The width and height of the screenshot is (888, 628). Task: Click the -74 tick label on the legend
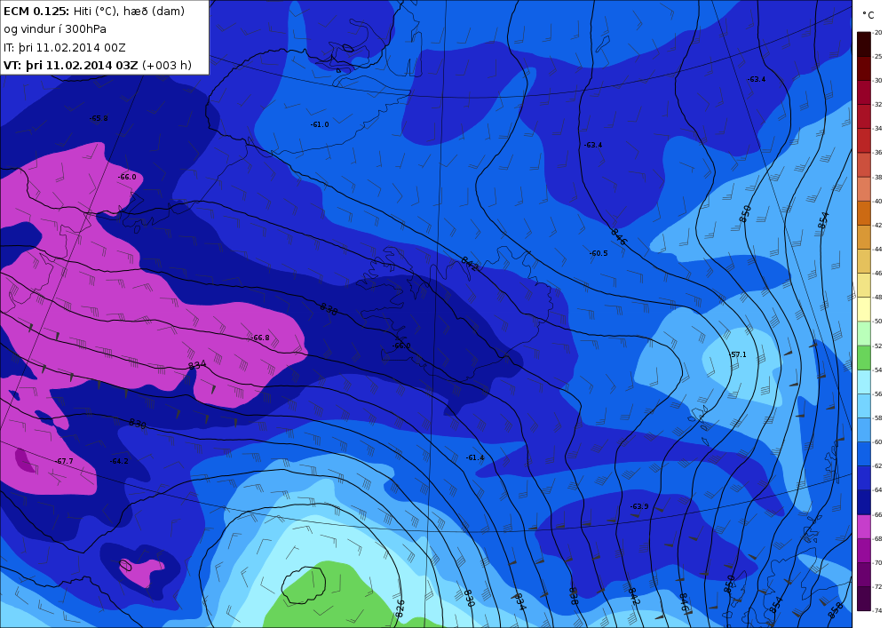pos(878,610)
